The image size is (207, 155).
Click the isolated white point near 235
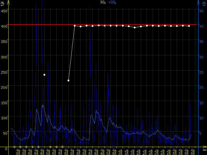[45, 75]
